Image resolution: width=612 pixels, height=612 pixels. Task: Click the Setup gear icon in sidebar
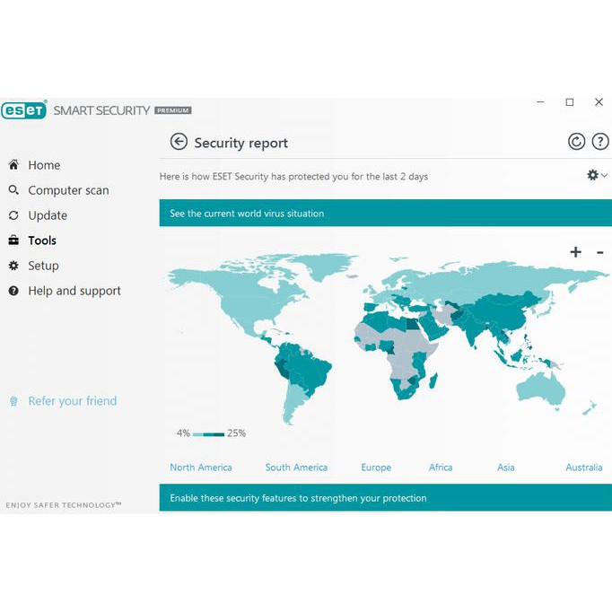[x=13, y=266]
